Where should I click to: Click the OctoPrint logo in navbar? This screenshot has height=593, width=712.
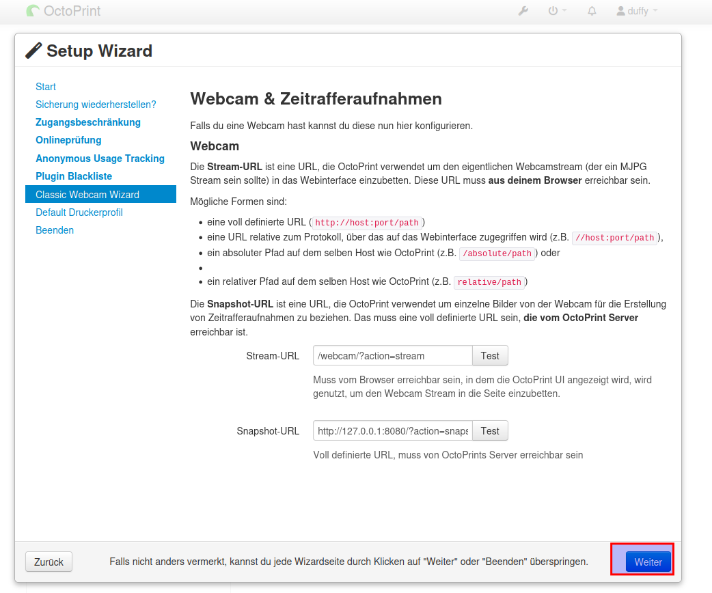click(x=63, y=11)
